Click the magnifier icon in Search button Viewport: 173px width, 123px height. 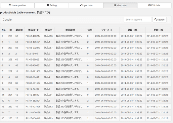tap(155, 20)
